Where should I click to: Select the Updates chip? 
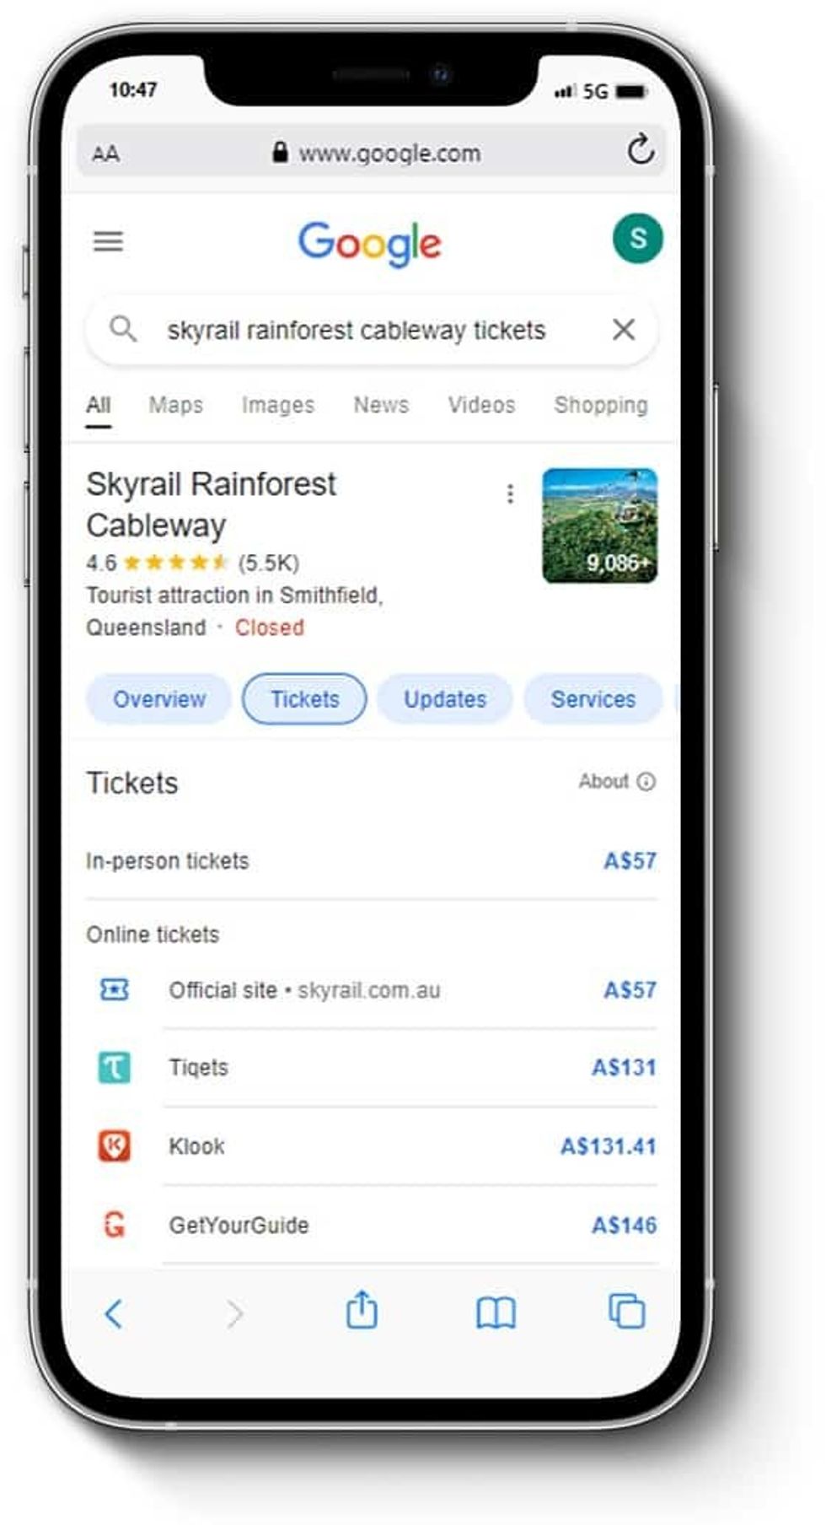click(x=445, y=699)
